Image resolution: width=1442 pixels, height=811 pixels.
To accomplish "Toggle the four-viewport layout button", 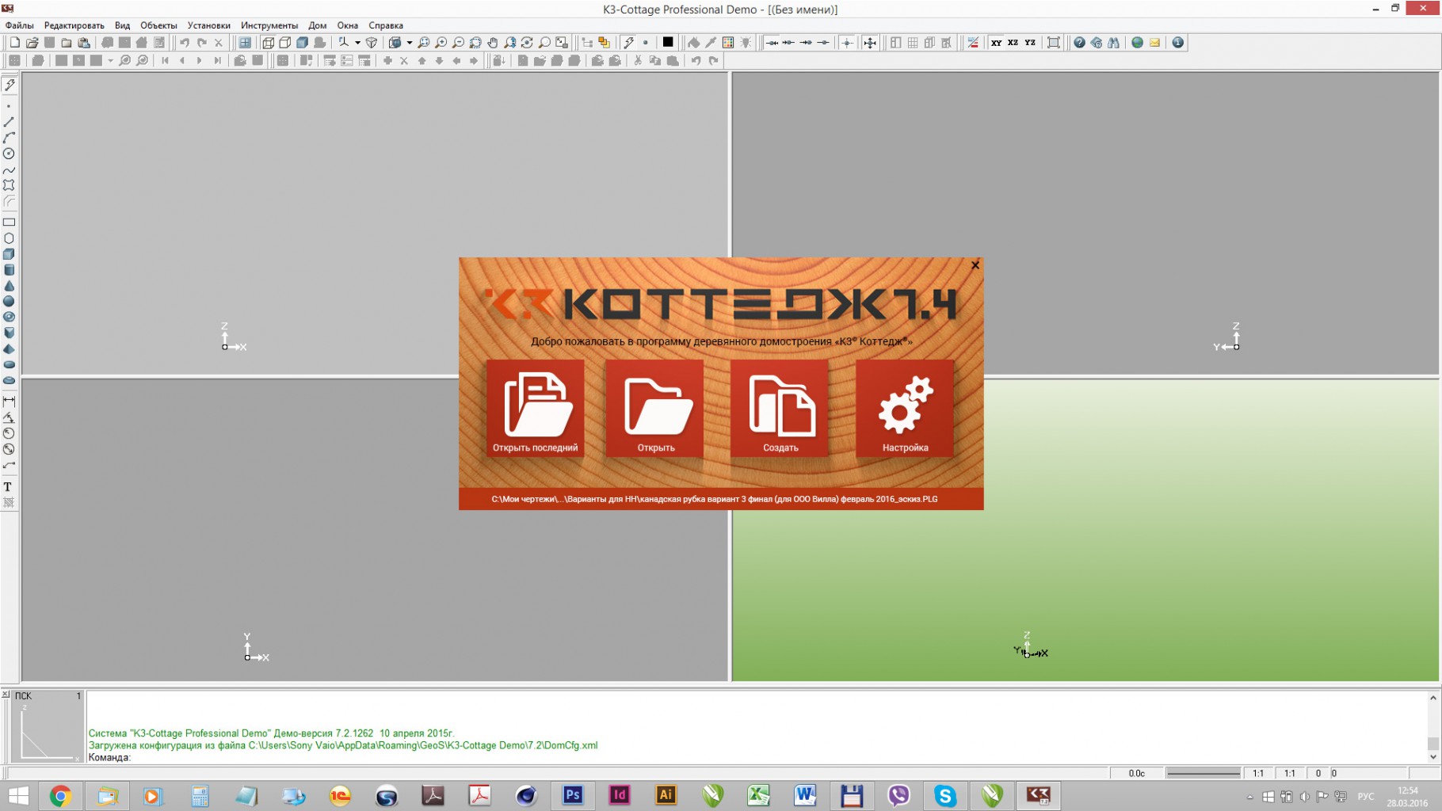I will tap(245, 43).
